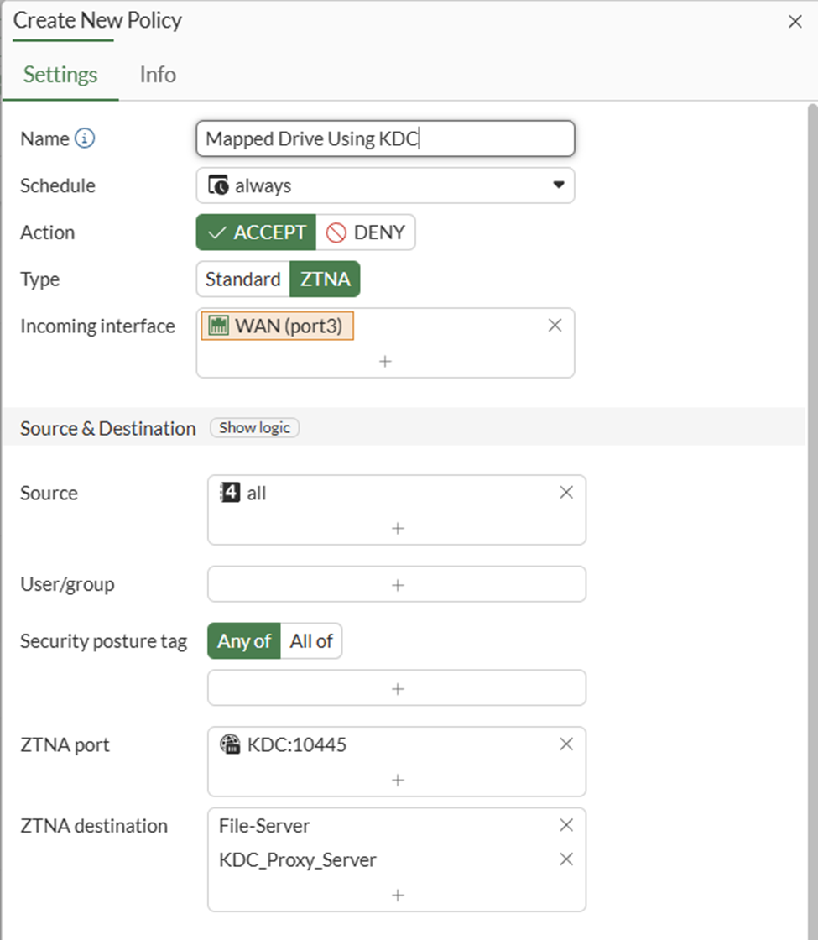This screenshot has height=940, width=818.
Task: Add a User/group entry with plus
Action: 397,584
